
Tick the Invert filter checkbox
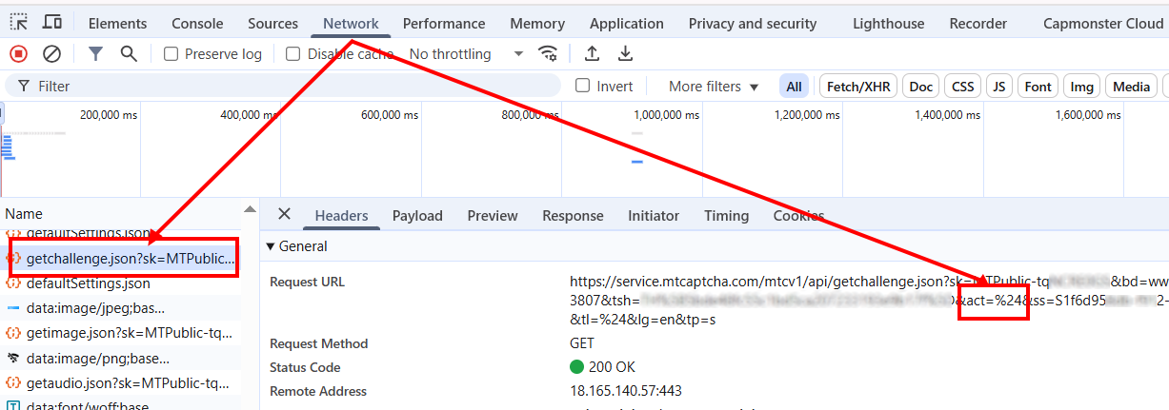(582, 87)
